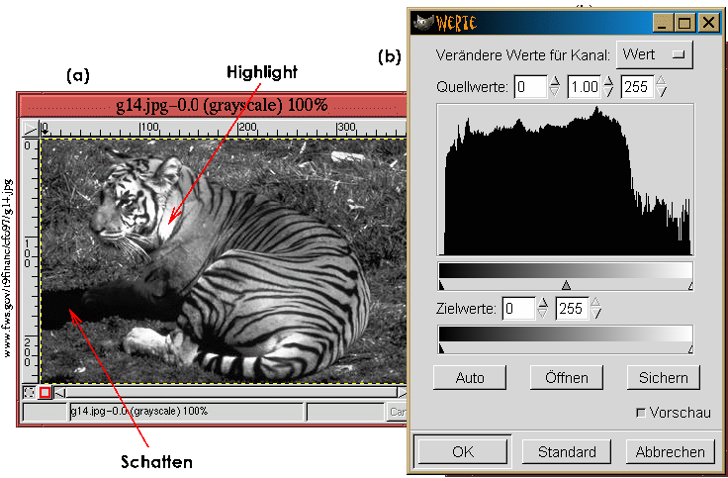Increase the gamma 1.00 value with spinner
Screen dimensions: 728x478
[609, 82]
